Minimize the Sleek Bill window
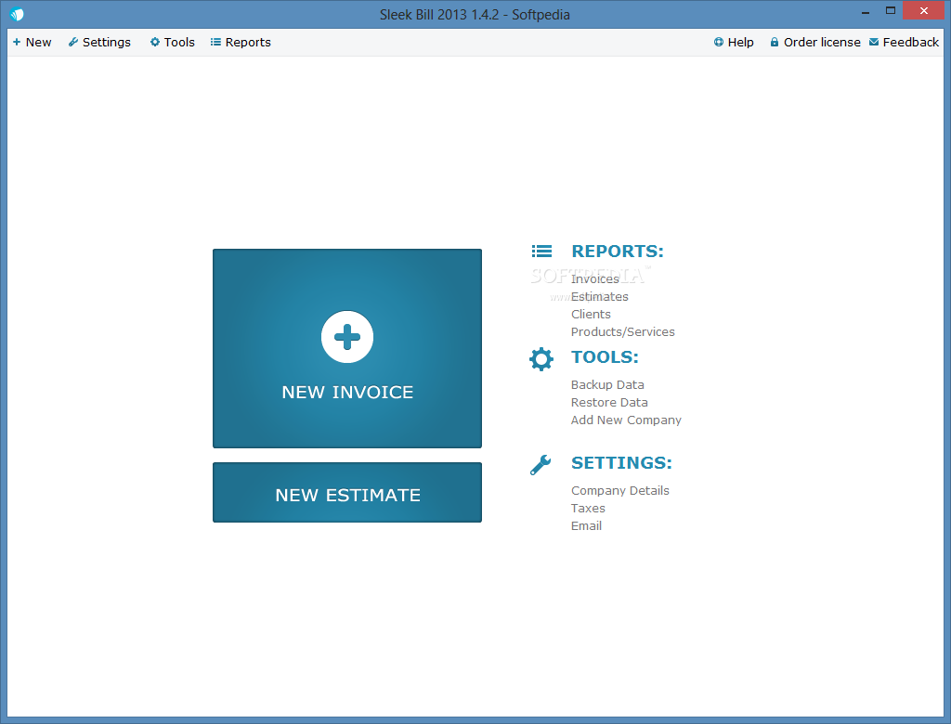 [866, 11]
